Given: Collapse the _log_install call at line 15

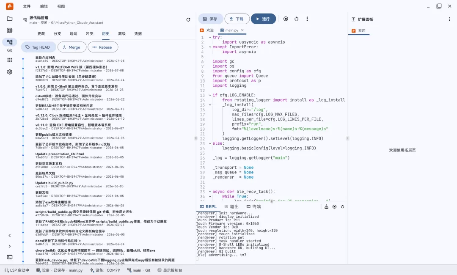Looking at the screenshot, I should [210, 104].
